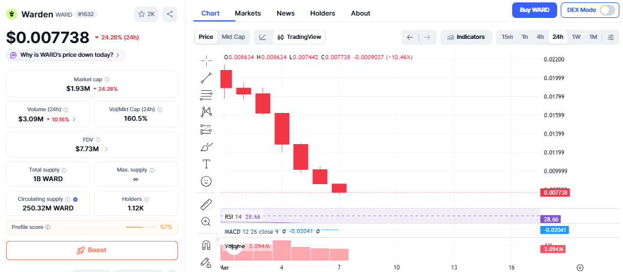Select the trend line drawing tool

[x=206, y=77]
